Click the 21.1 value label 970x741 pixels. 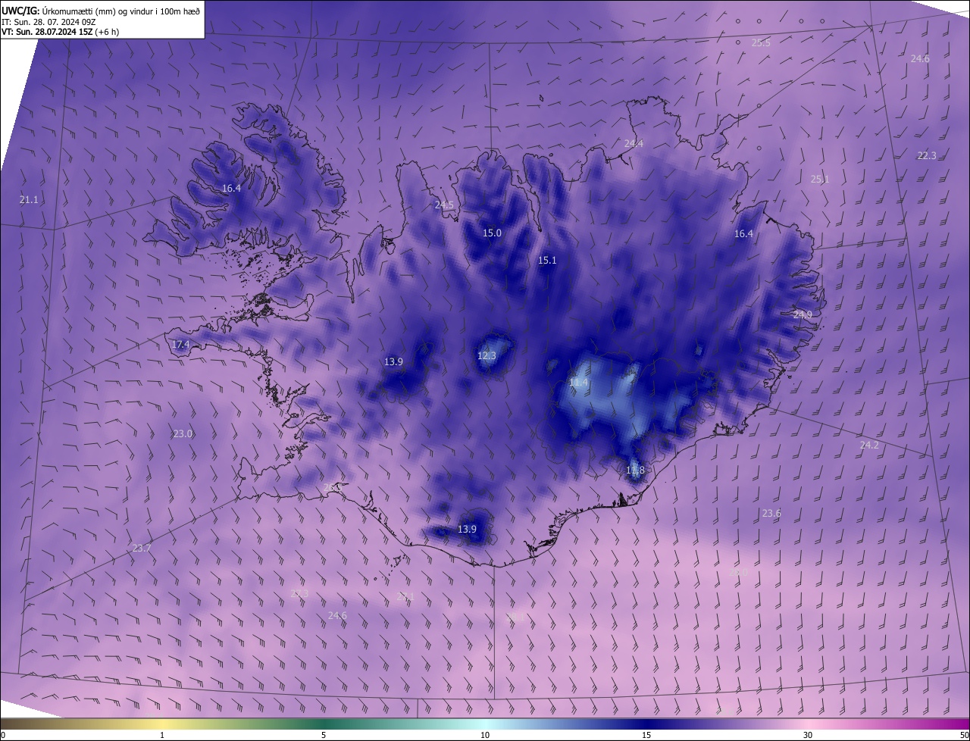pyautogui.click(x=29, y=200)
